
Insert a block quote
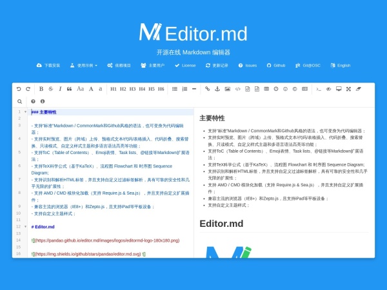(70, 89)
